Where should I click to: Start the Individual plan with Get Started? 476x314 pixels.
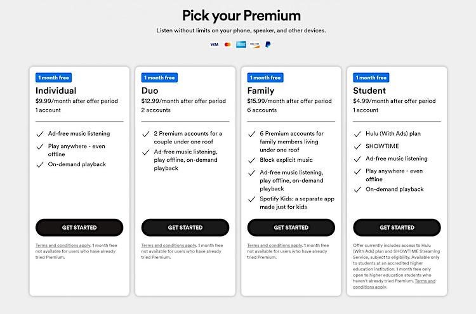pos(79,228)
